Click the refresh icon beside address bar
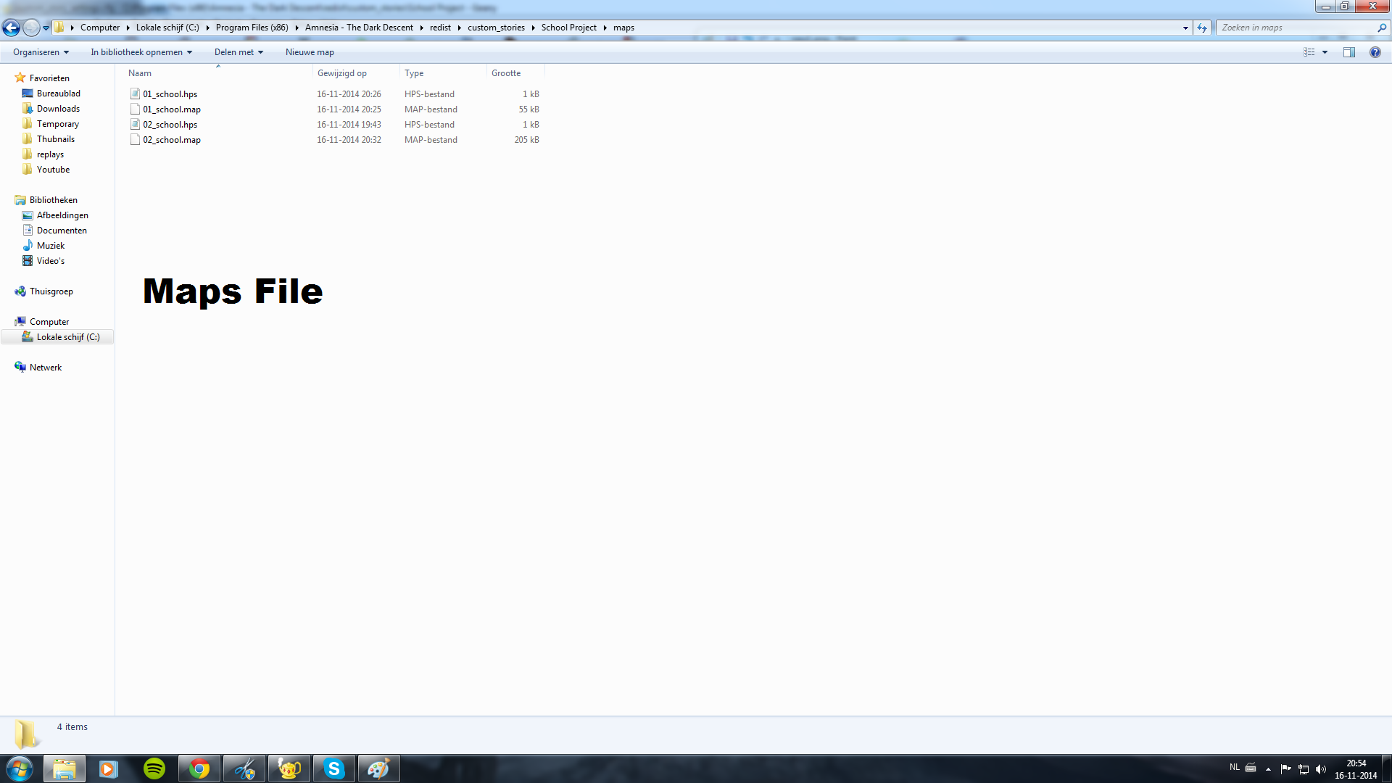The width and height of the screenshot is (1392, 783). pos(1202,28)
